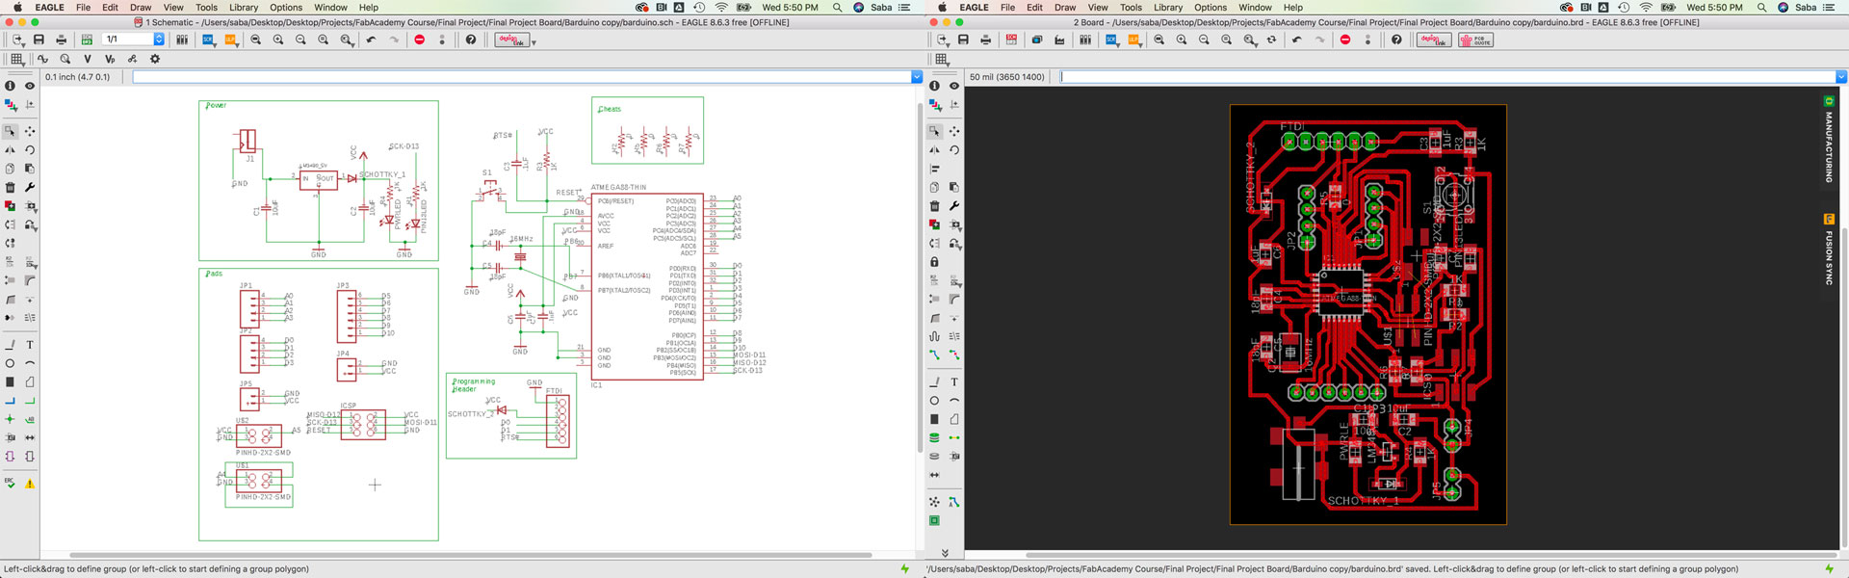This screenshot has height=578, width=1849.
Task: Click the Design Link button in schematic toolbar
Action: [511, 39]
